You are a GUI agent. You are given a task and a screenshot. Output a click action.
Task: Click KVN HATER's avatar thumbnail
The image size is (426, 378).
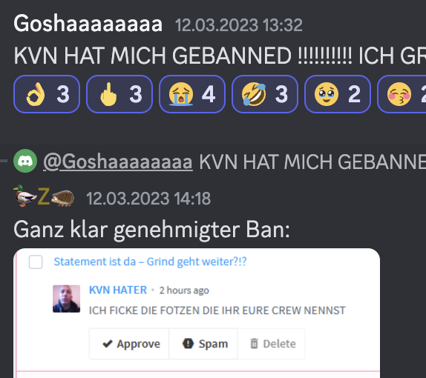(x=66, y=299)
